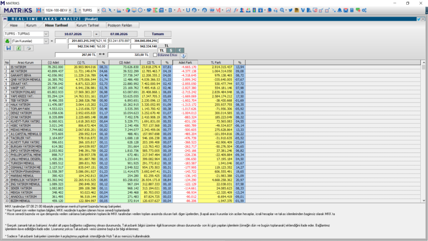Screen dimensions: 428x241
Task: Open the blue help question mark icon
Action: pyautogui.click(x=183, y=56)
